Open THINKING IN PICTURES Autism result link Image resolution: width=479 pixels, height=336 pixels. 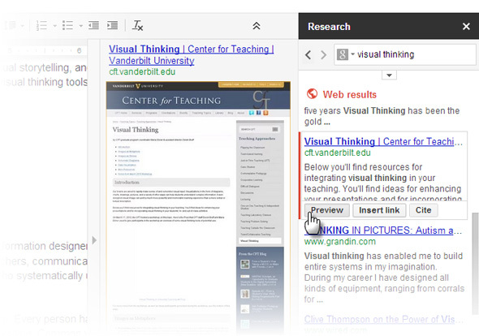pos(382,230)
